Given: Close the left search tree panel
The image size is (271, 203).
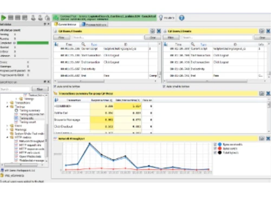Looking at the screenshot, I should coord(48,82).
